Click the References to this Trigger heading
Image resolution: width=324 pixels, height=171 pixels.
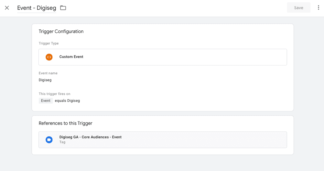[66, 123]
